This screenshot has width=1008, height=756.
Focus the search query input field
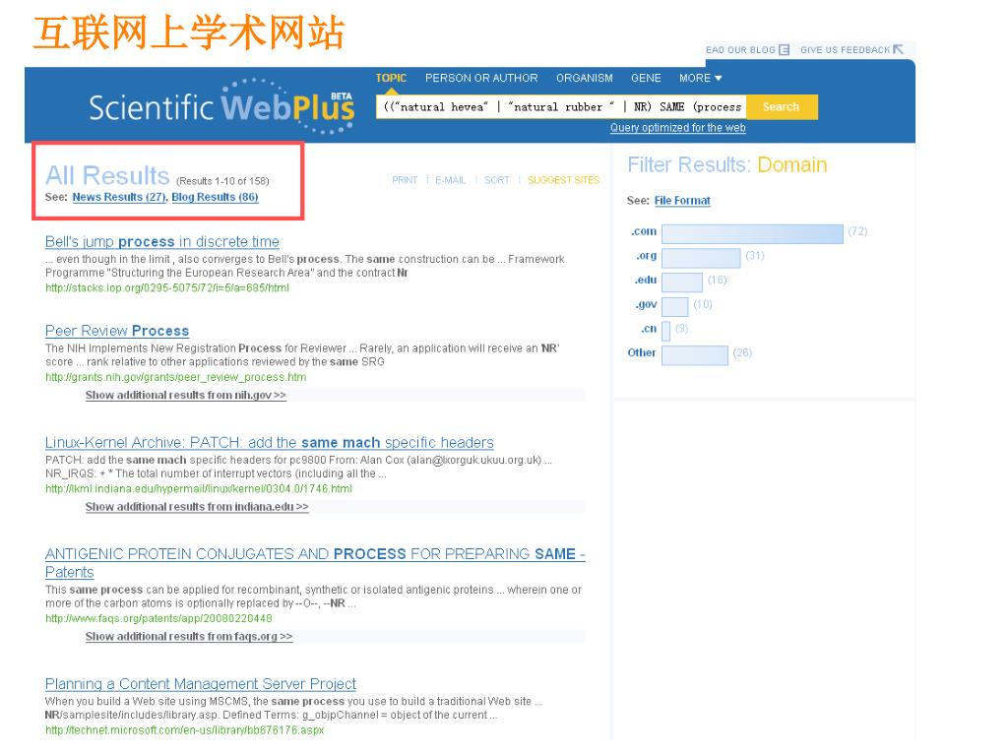561,106
